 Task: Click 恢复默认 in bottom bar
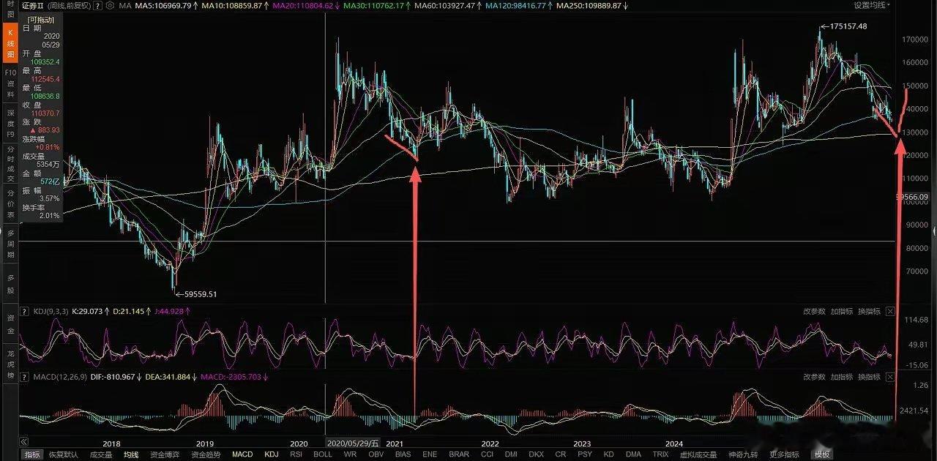coord(64,454)
